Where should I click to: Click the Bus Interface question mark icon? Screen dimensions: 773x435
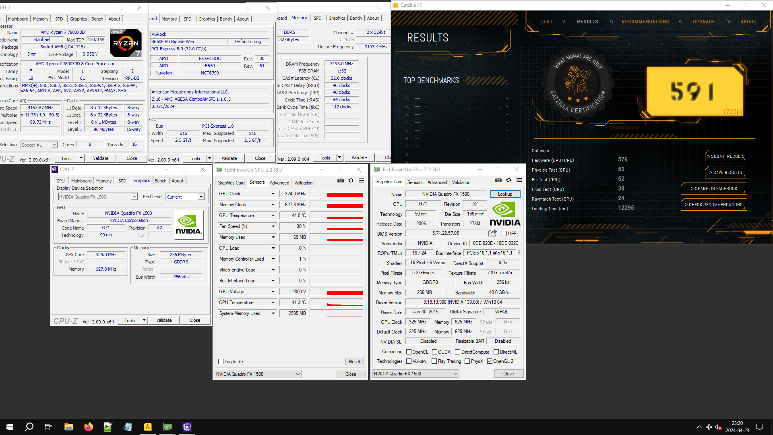[519, 253]
